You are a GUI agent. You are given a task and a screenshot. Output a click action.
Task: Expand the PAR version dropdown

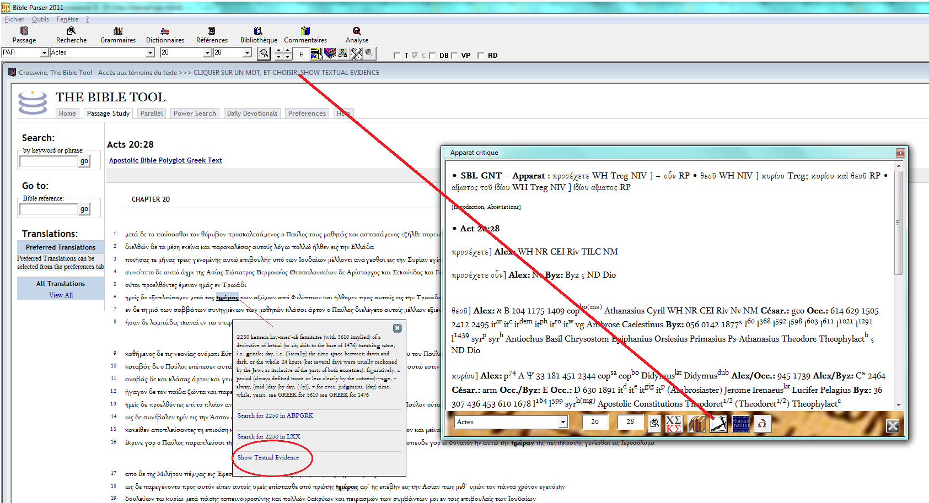coord(44,53)
